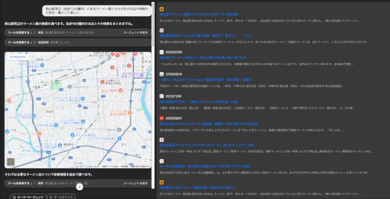Click the pink favicon of the second result
The image size is (390, 199).
pos(162,30)
